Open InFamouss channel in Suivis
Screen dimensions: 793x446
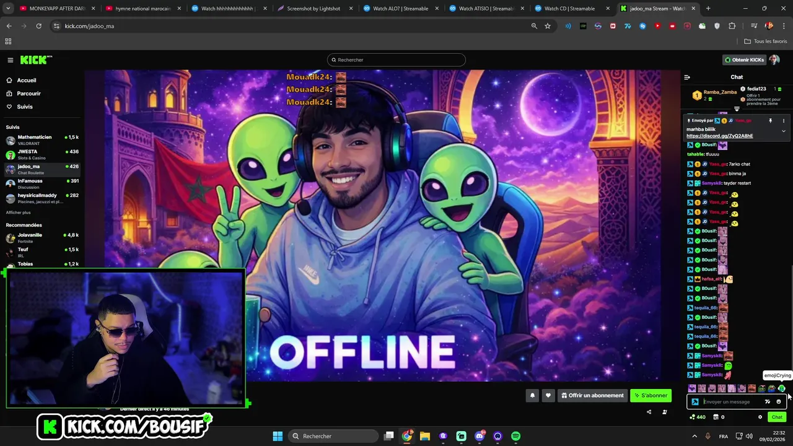pos(42,183)
